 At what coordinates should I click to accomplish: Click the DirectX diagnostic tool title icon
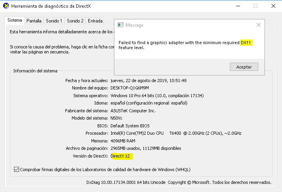click(6, 6)
